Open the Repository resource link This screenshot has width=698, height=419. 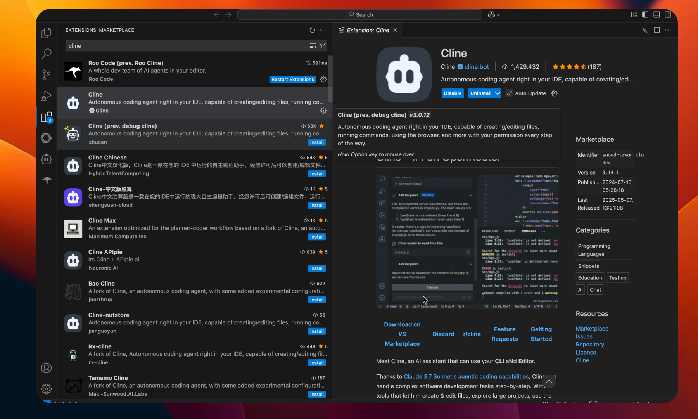[x=590, y=345]
